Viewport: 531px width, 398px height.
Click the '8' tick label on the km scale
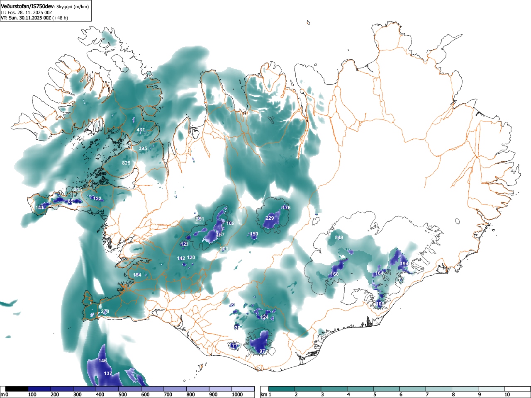453,395
